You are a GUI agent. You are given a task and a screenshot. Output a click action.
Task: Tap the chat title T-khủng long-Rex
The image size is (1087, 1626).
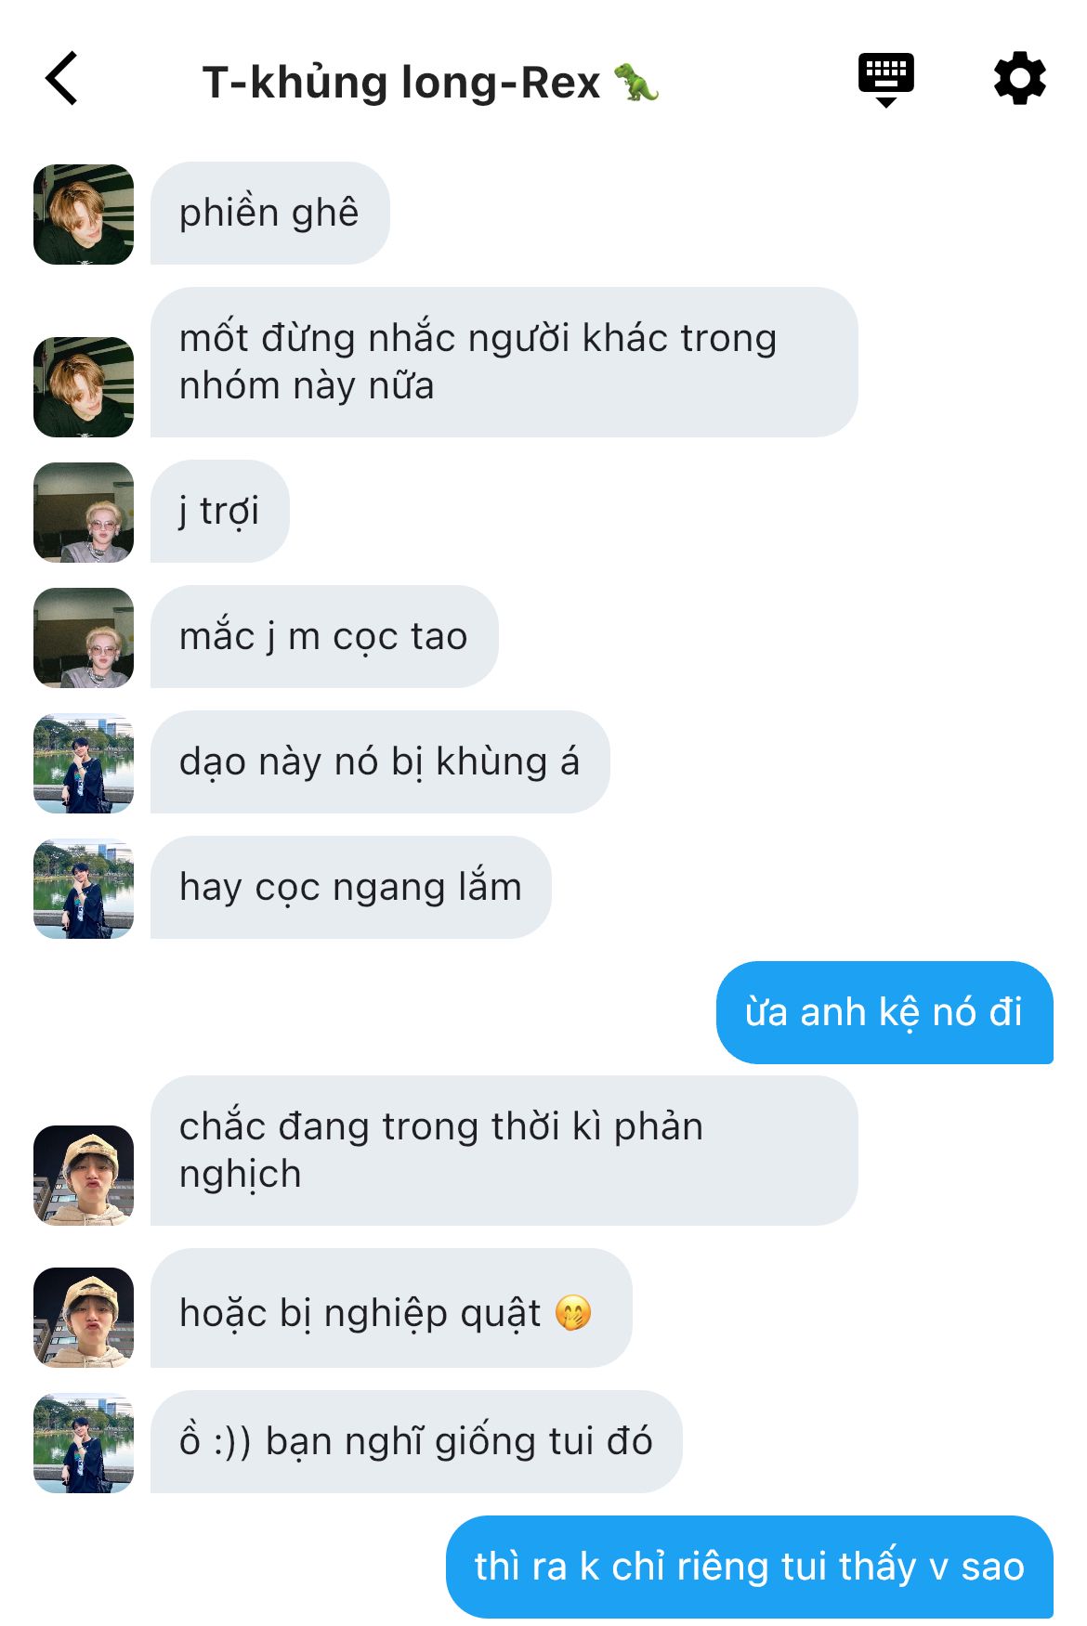pos(431,82)
